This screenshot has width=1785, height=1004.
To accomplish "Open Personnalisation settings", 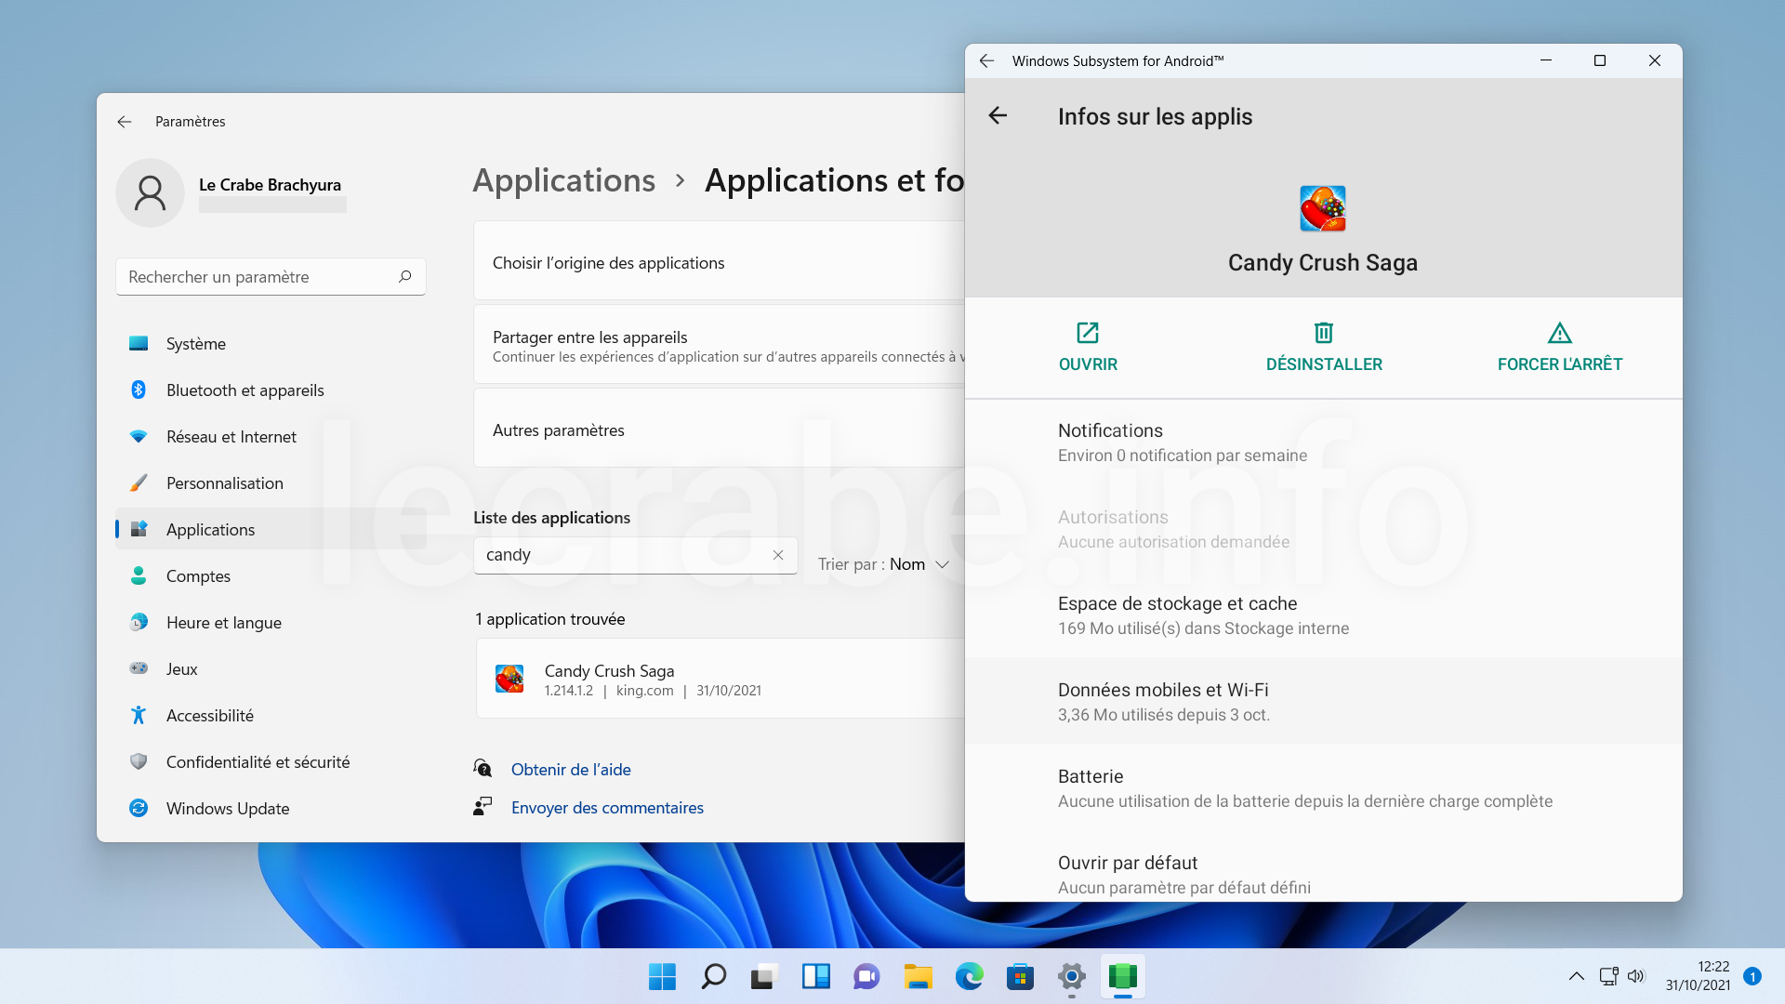I will coord(271,483).
